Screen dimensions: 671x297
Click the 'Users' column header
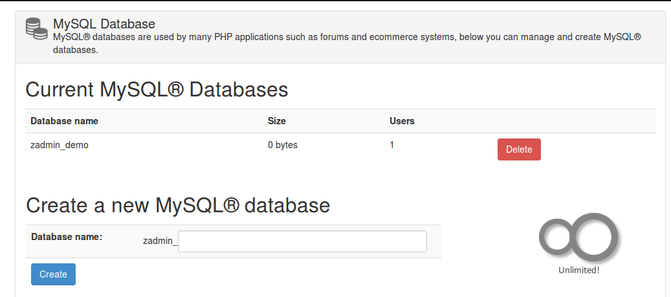tap(402, 121)
